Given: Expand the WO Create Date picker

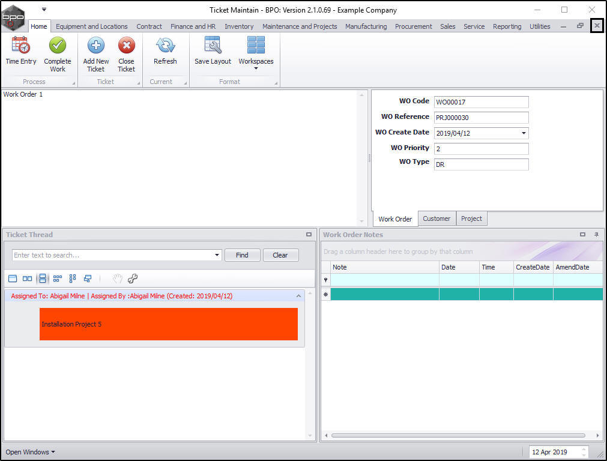Looking at the screenshot, I should 524,133.
